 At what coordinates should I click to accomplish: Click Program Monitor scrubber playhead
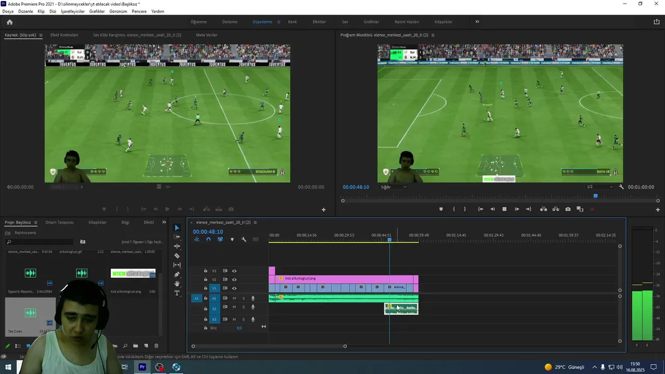coord(595,196)
